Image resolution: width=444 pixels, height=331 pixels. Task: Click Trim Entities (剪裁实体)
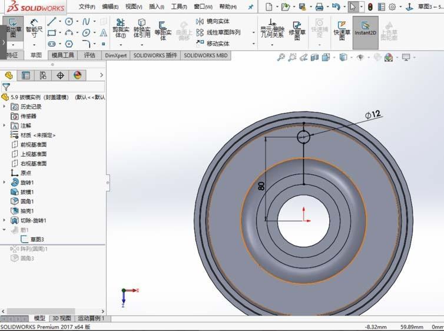tap(121, 29)
